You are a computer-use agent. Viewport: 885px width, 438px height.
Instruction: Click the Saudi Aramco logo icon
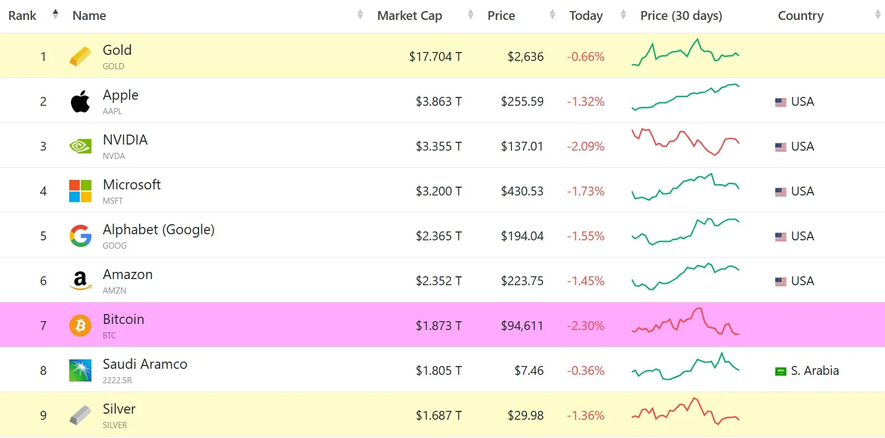(x=80, y=370)
